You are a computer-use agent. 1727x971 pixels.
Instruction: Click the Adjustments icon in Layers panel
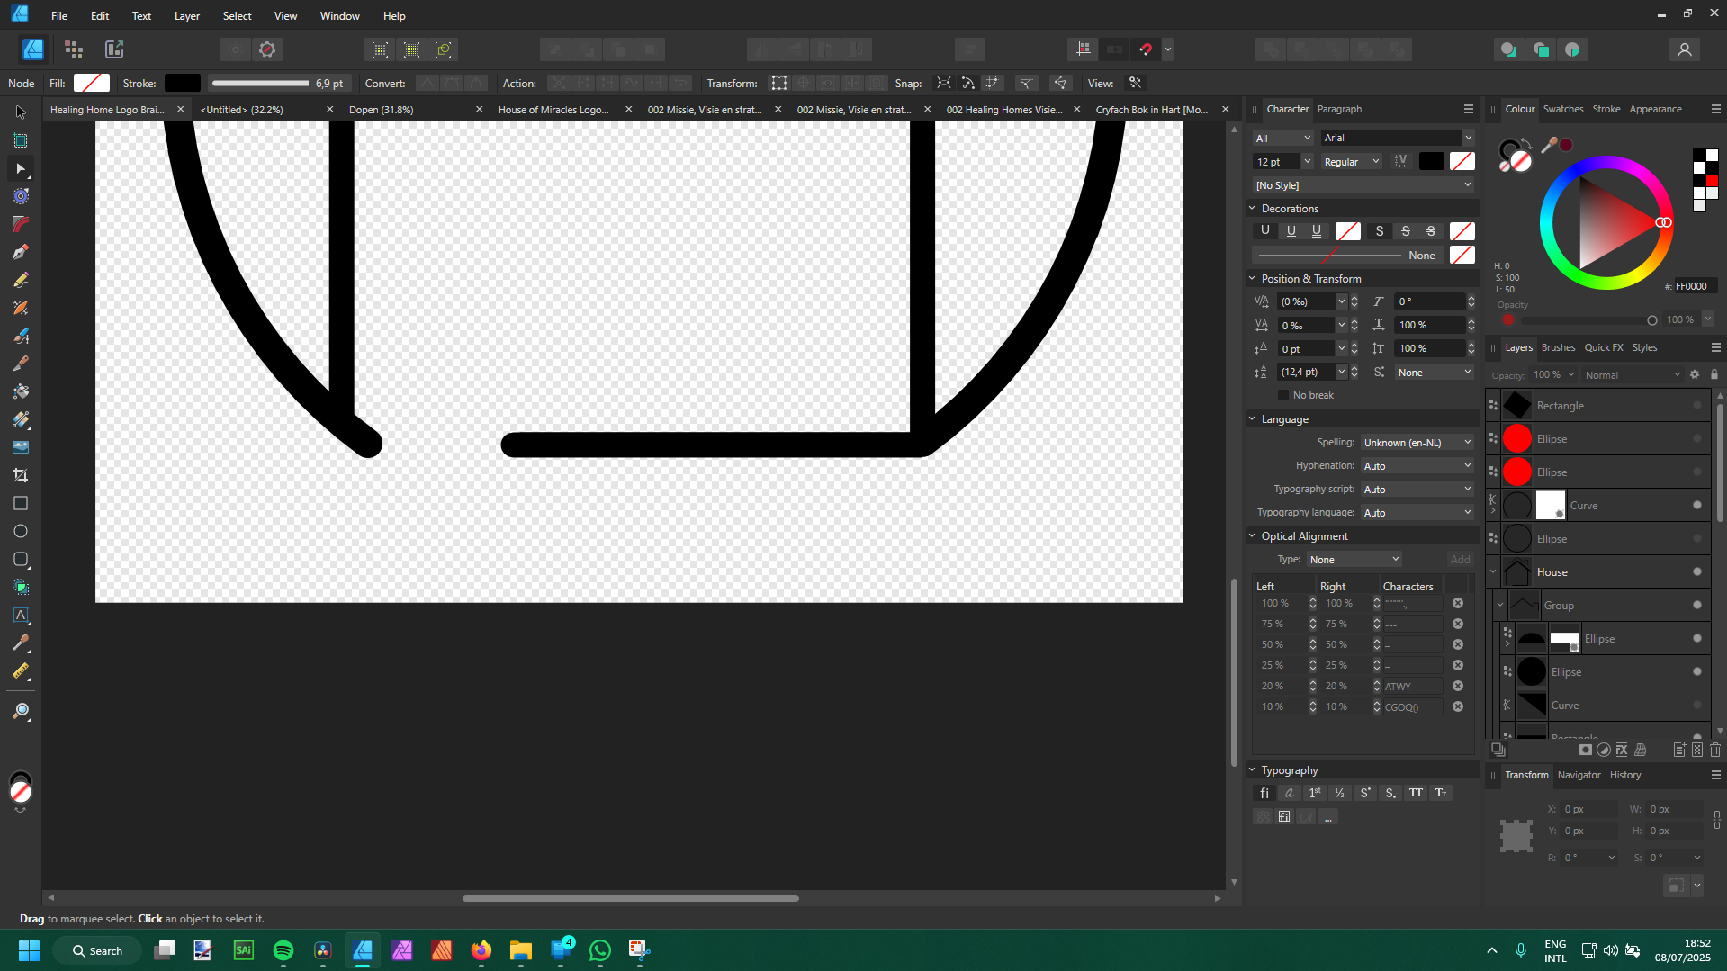1604,750
